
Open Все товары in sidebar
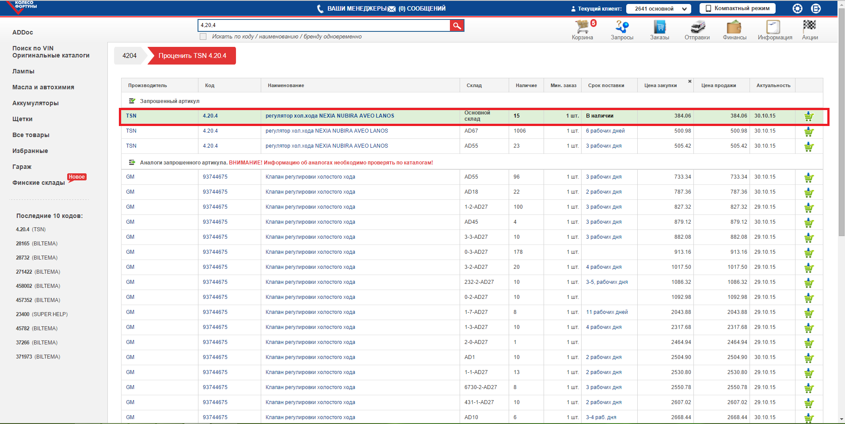[x=31, y=135]
